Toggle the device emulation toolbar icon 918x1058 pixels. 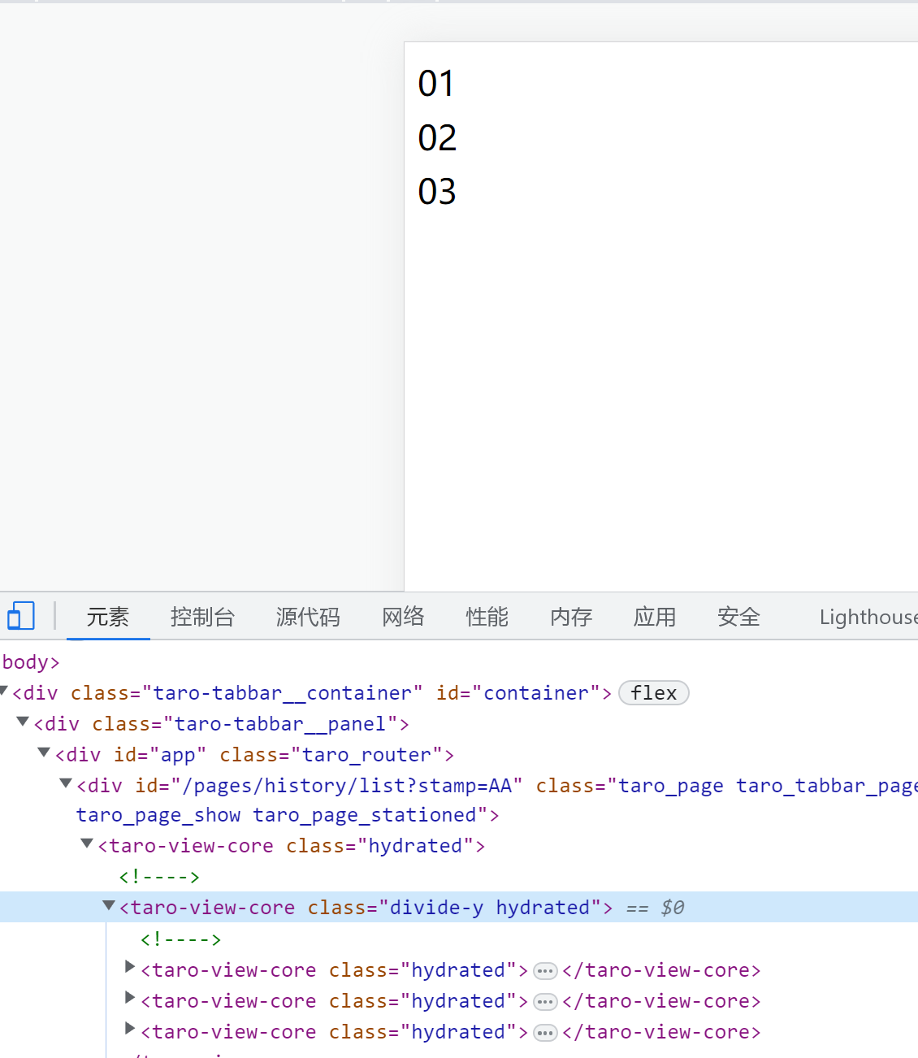[x=21, y=616]
